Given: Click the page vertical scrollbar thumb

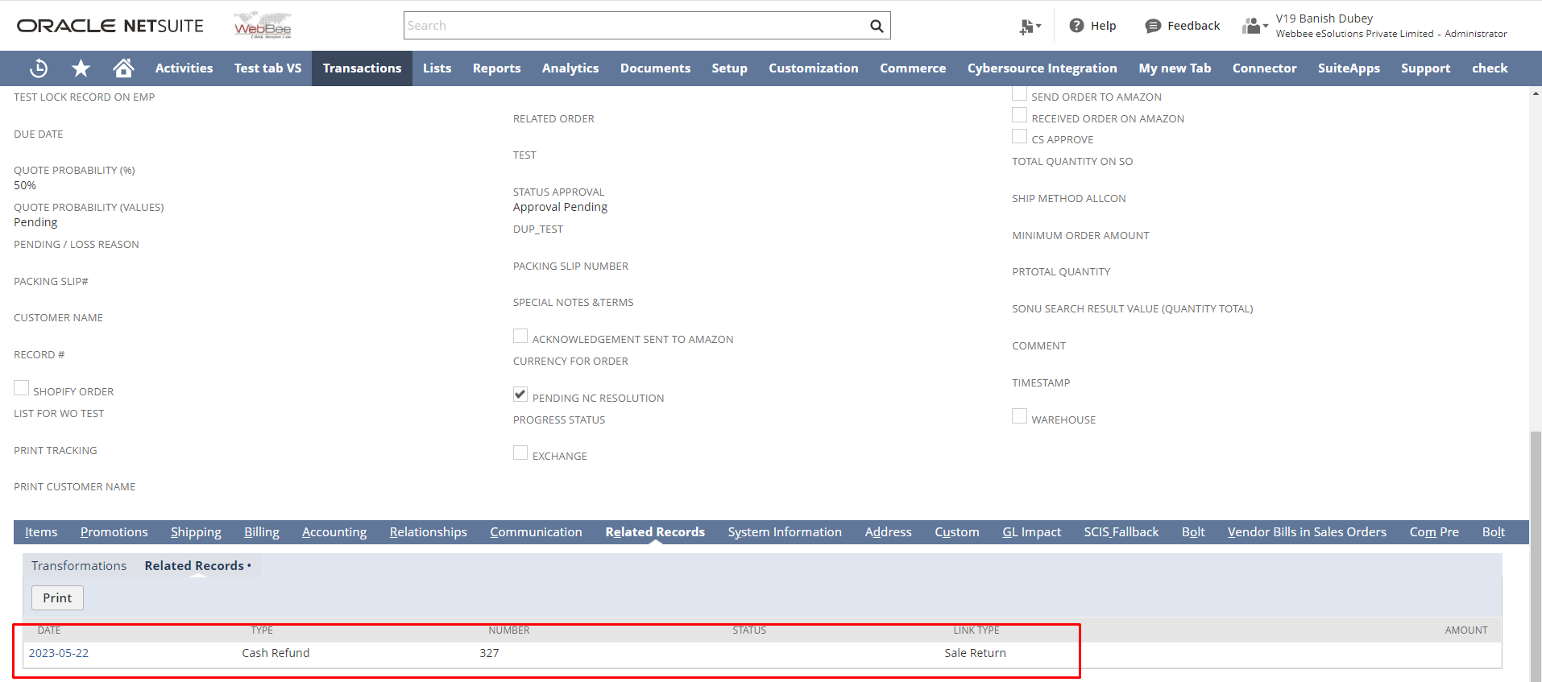Looking at the screenshot, I should coord(1536,556).
